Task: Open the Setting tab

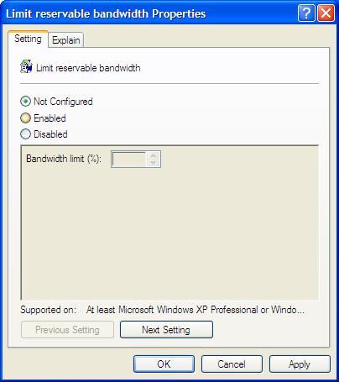Action: tap(28, 39)
